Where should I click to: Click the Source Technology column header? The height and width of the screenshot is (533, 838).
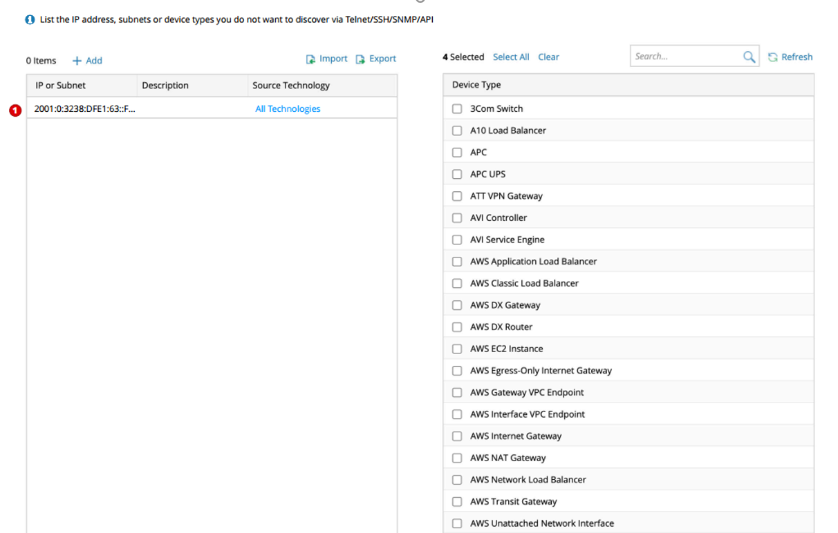pos(322,86)
